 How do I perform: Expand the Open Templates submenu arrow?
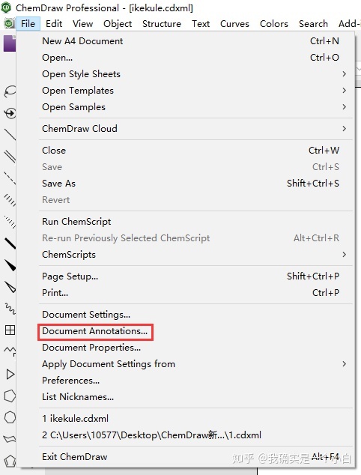[x=344, y=90]
